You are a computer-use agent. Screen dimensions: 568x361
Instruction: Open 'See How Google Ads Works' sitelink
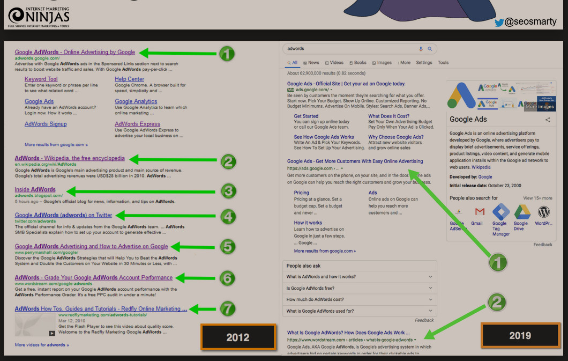pos(324,137)
